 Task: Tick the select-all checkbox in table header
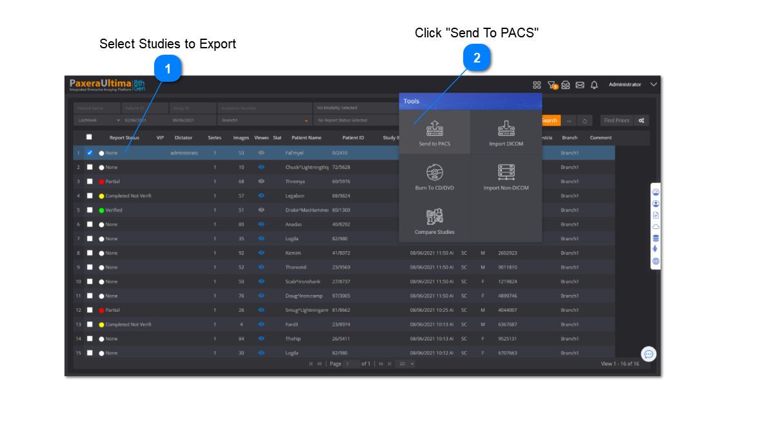(90, 137)
